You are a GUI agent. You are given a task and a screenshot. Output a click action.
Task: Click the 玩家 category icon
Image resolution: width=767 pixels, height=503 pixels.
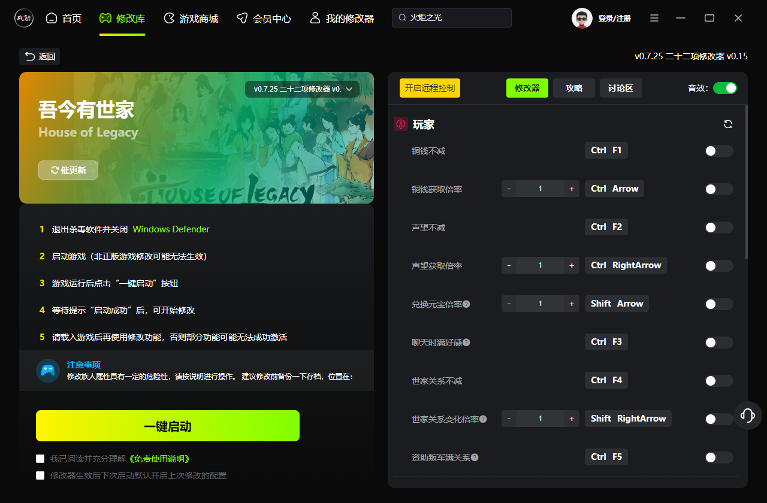[x=401, y=124]
